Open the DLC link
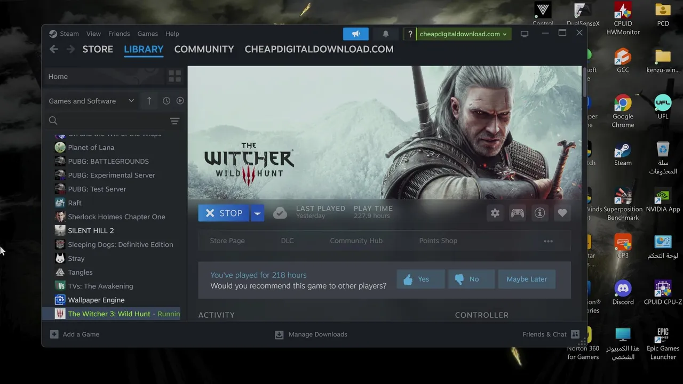Screen dimensions: 683x384 coord(287,241)
